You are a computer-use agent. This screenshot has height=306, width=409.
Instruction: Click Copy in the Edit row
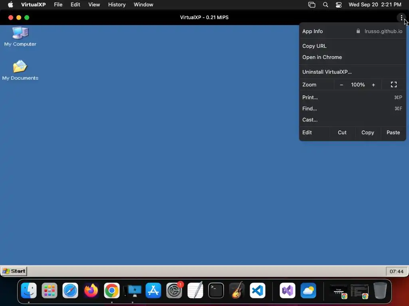click(368, 132)
